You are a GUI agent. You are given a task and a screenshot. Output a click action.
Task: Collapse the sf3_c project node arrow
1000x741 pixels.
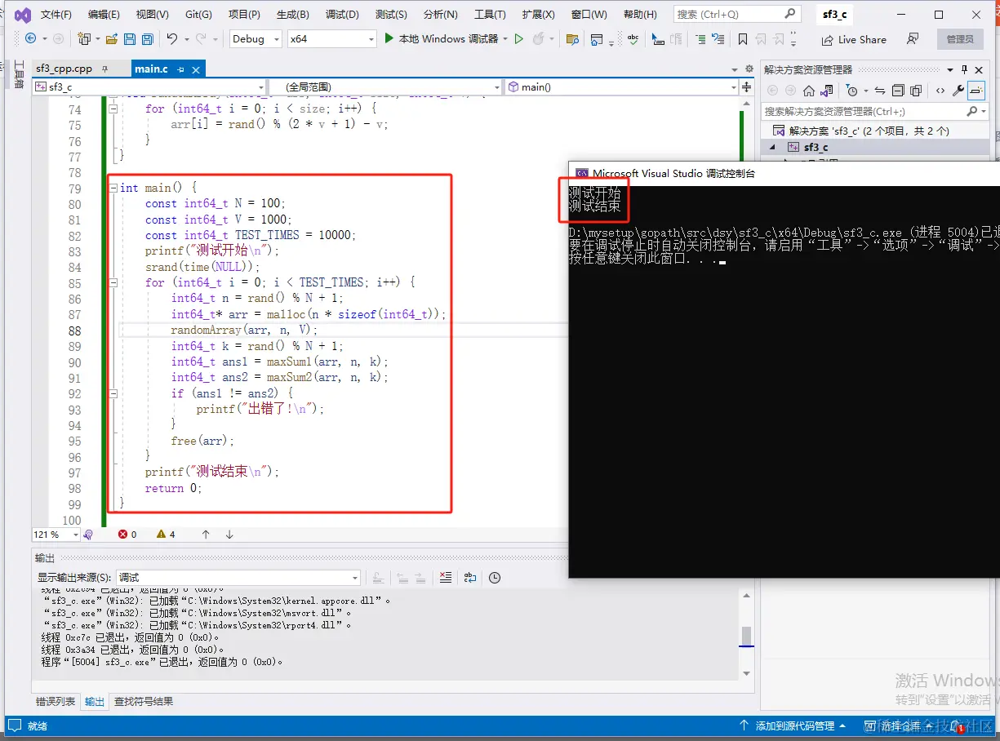772,147
